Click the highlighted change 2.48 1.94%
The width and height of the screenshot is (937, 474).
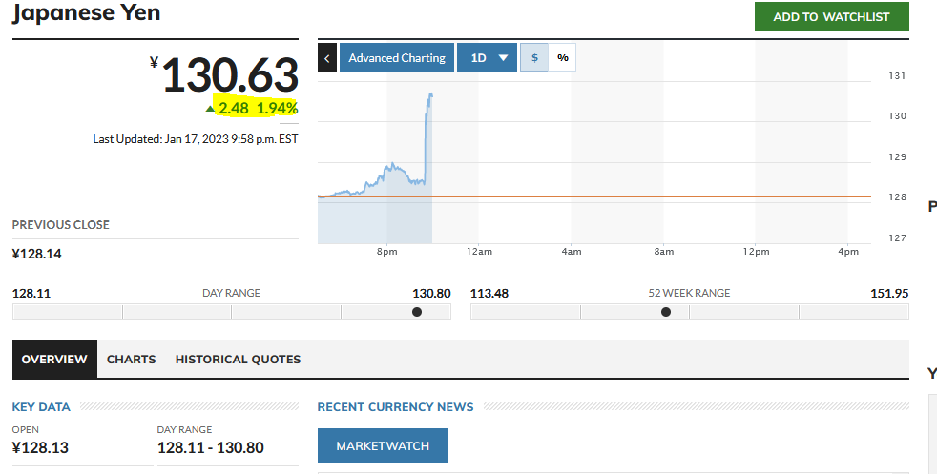pos(257,108)
